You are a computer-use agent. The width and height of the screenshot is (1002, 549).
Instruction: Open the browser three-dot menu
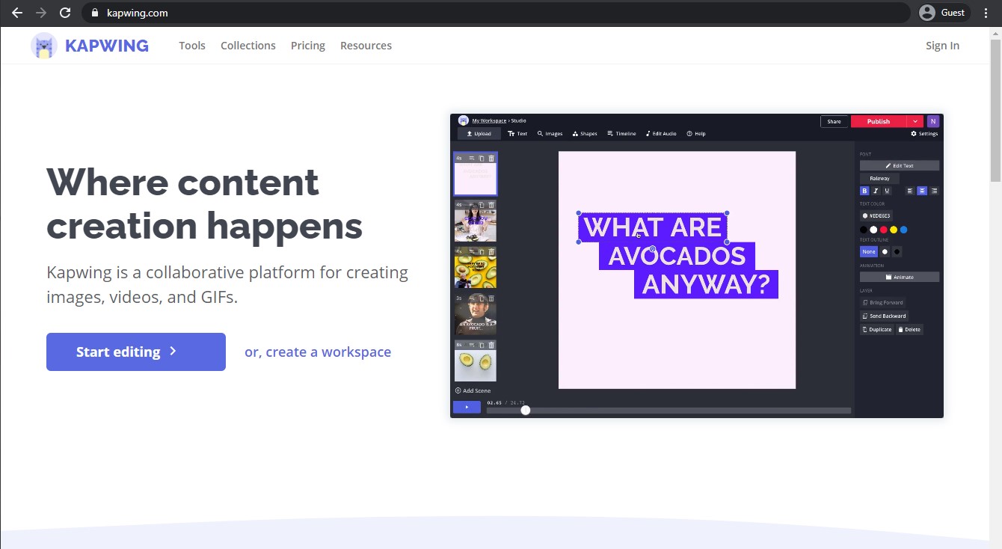[985, 13]
